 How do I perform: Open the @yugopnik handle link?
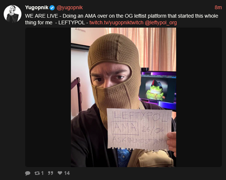pos(70,7)
